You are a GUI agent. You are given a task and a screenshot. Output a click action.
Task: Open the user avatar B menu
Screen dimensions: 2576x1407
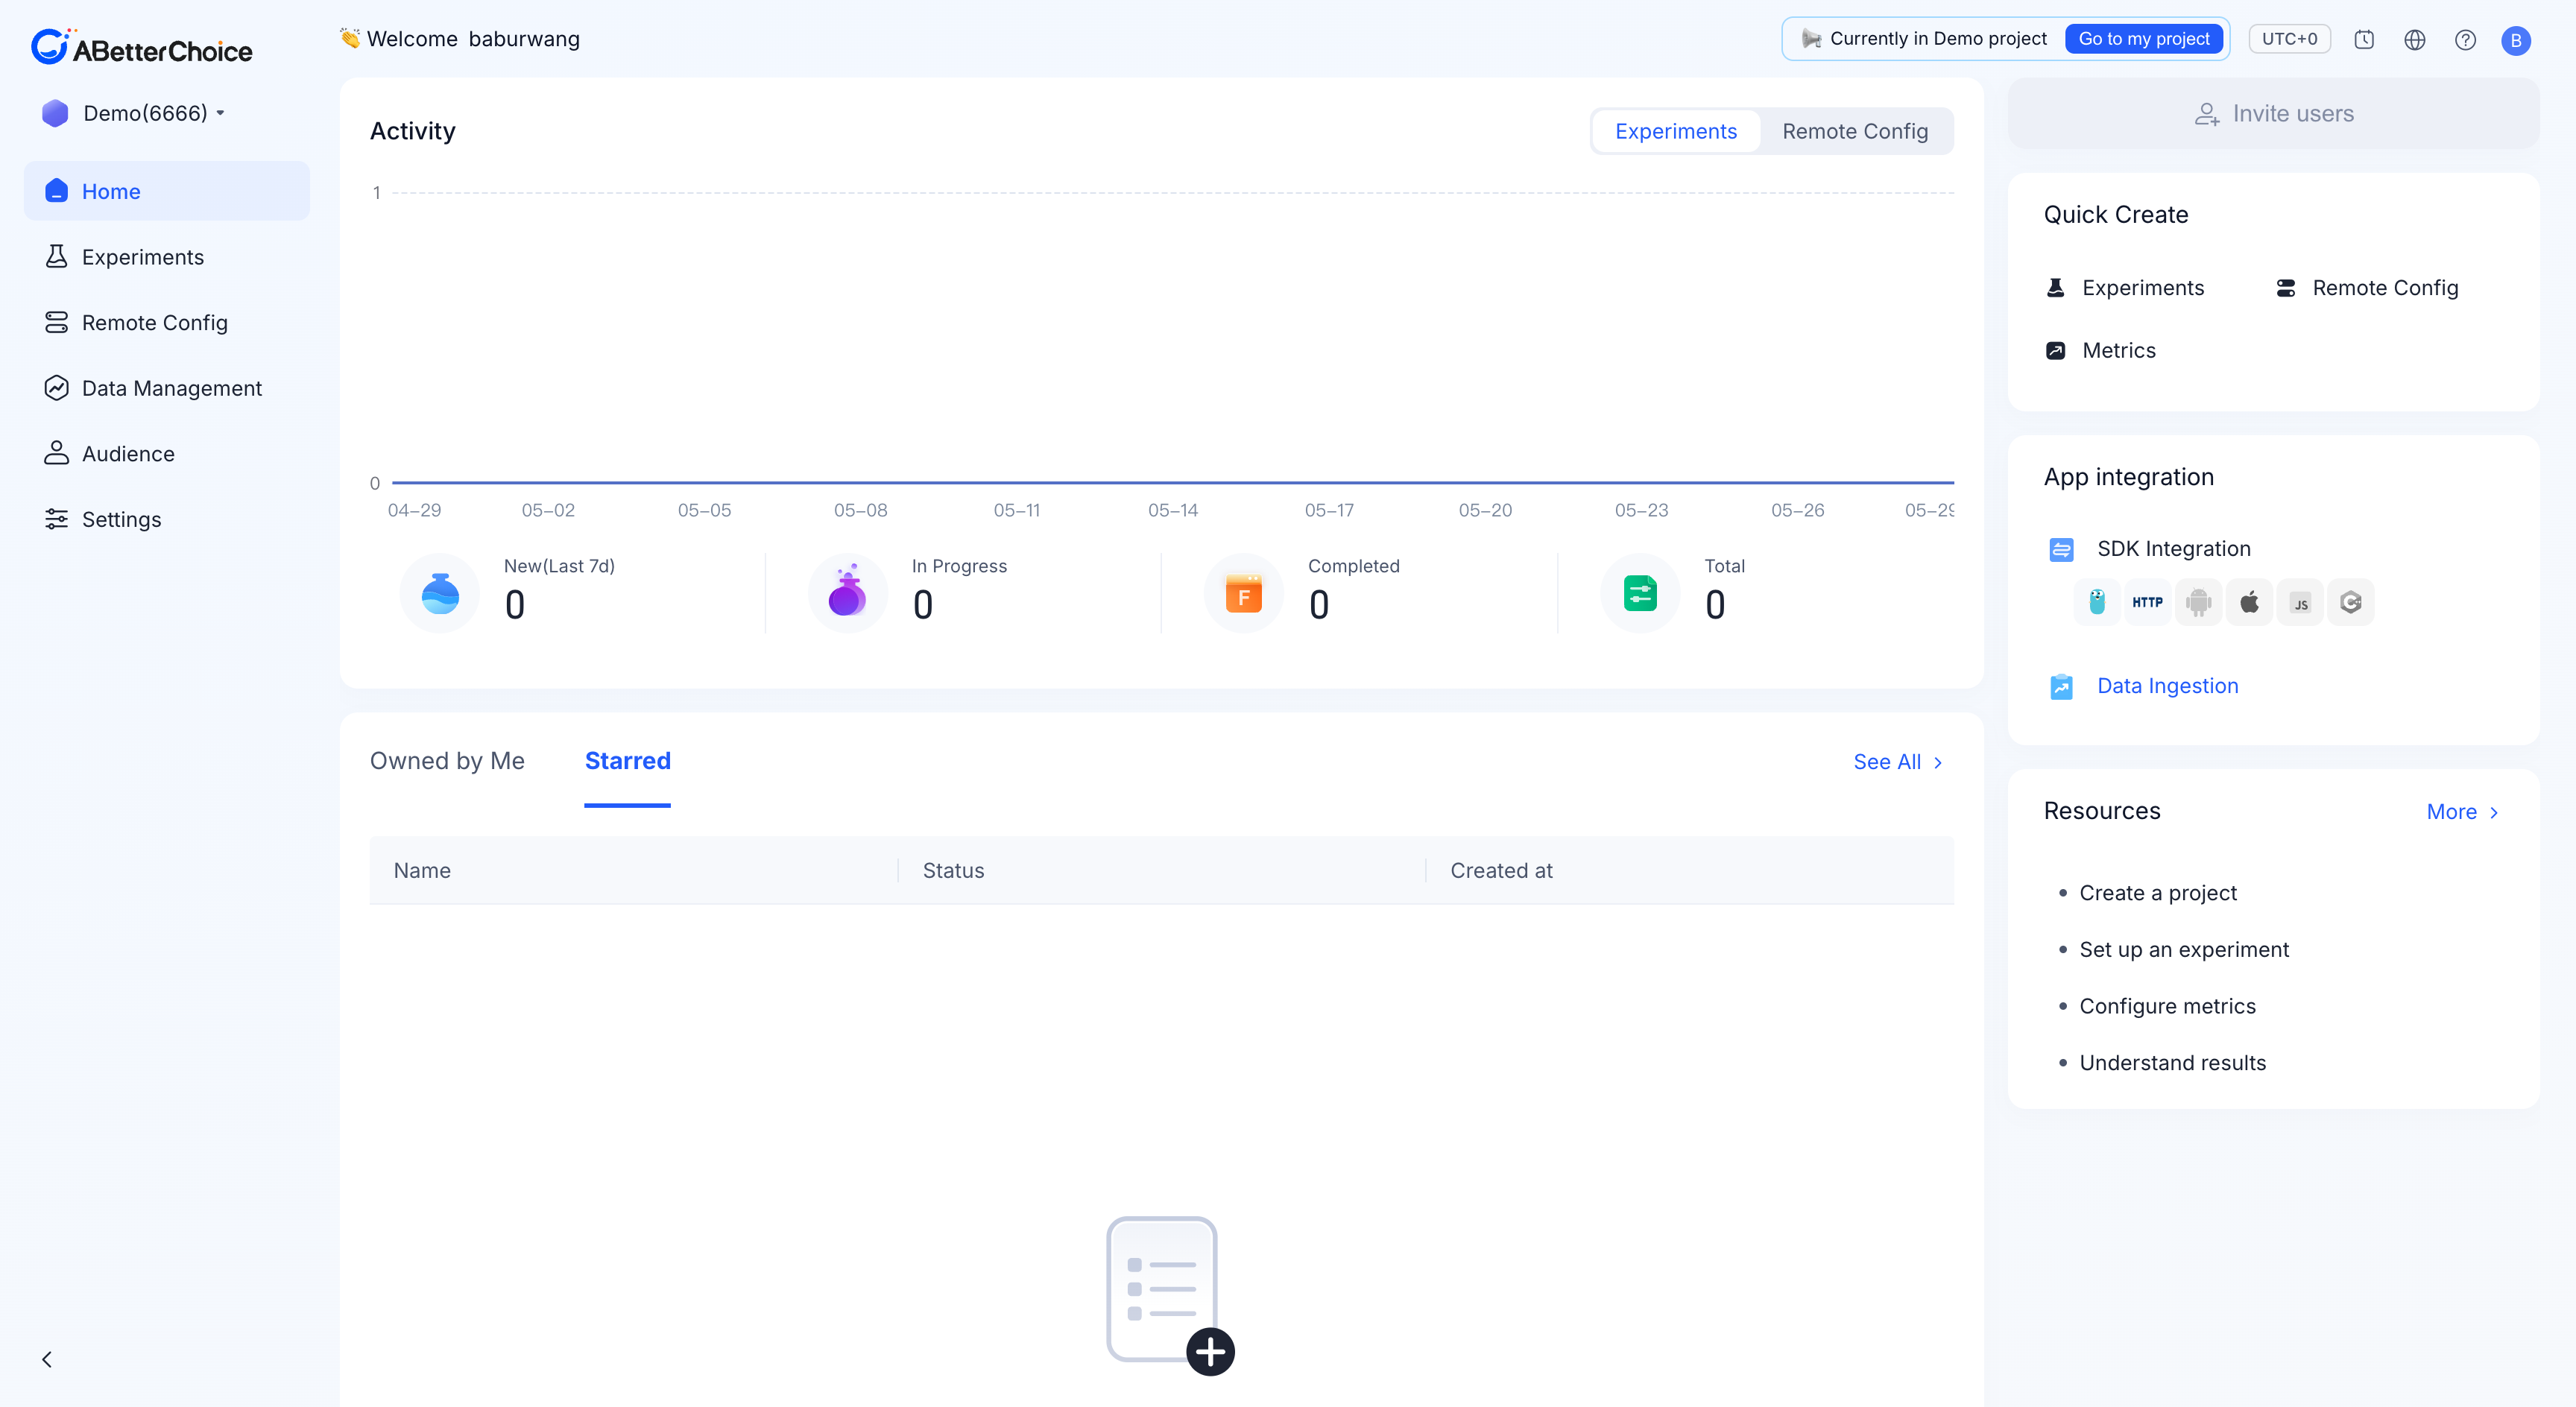point(2516,40)
